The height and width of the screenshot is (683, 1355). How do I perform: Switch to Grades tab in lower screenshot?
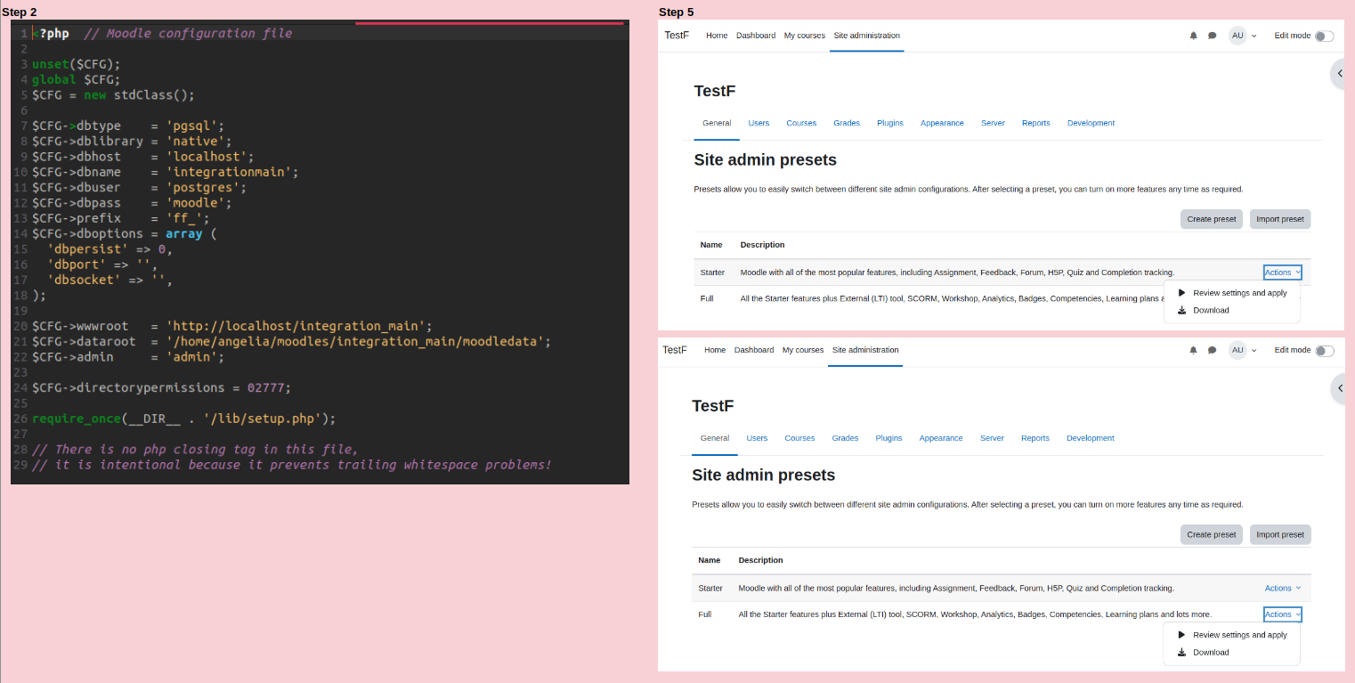[845, 438]
